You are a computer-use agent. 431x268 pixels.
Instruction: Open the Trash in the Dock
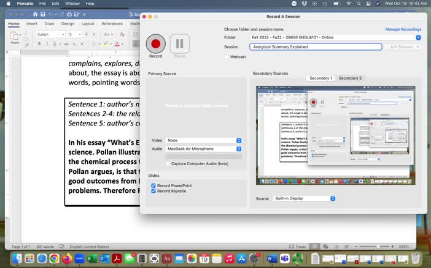click(x=416, y=258)
